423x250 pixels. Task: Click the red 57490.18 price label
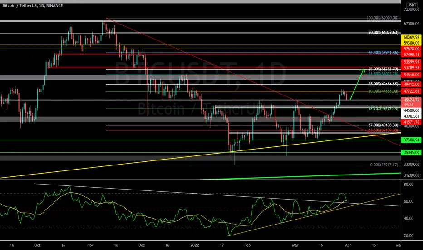411,55
